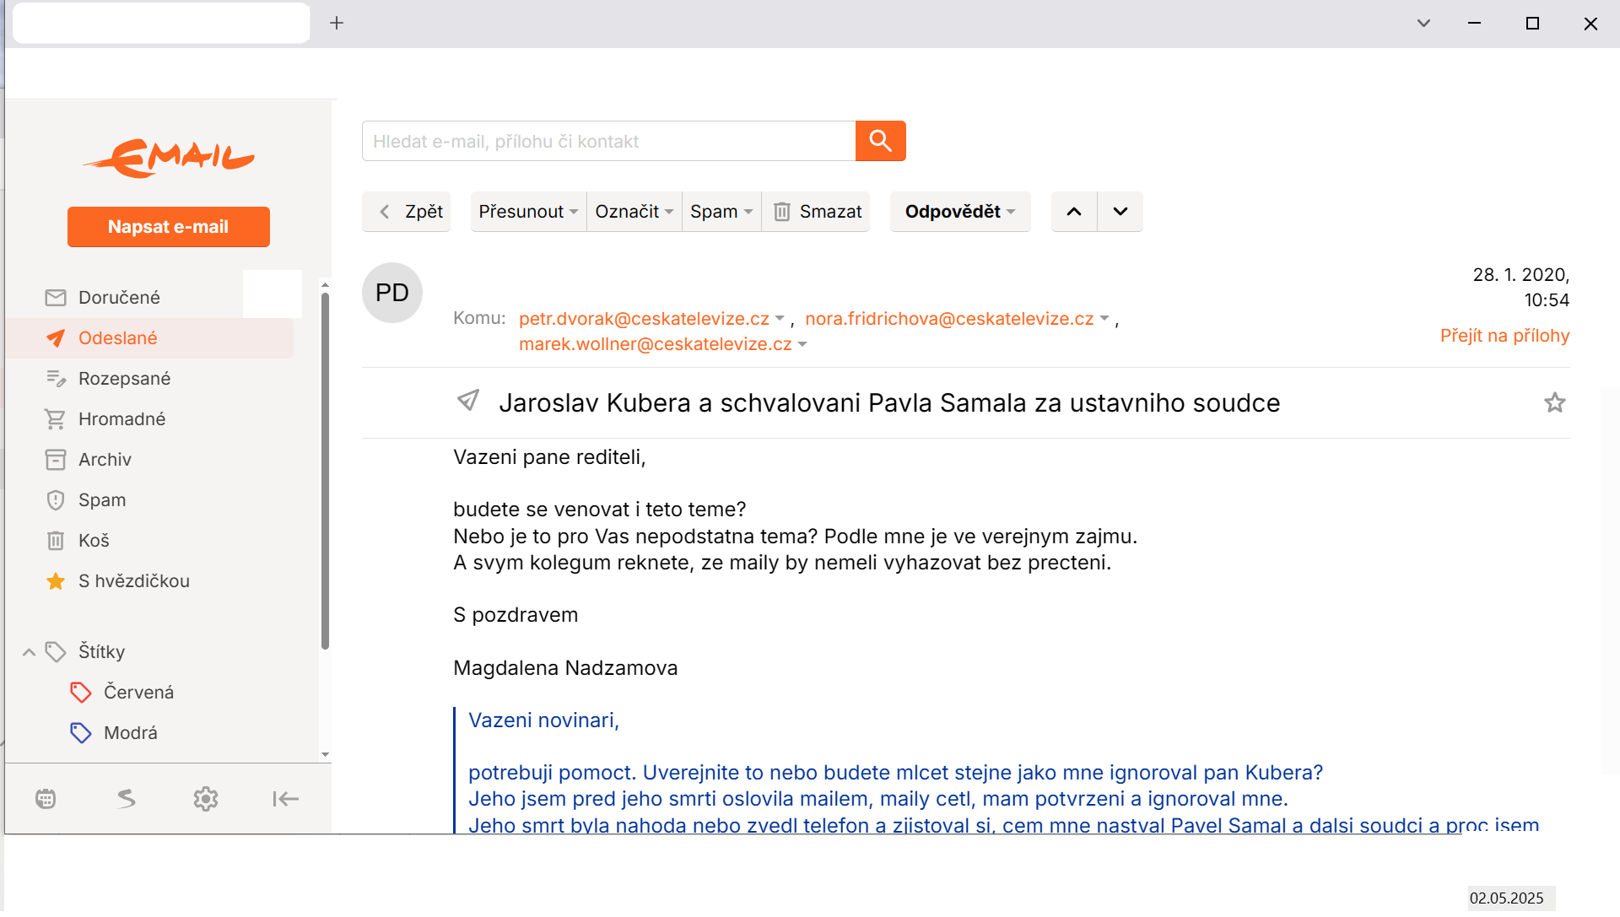Collapse the Štítky labels section
The height and width of the screenshot is (917, 1620).
[x=29, y=652]
